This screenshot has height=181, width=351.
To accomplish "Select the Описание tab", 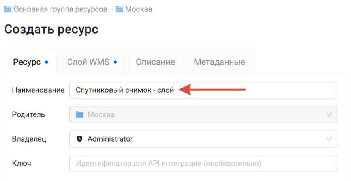I will click(x=155, y=62).
